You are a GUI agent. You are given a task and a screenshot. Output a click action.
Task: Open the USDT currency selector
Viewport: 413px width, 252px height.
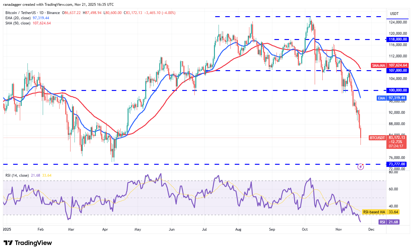[x=397, y=14]
